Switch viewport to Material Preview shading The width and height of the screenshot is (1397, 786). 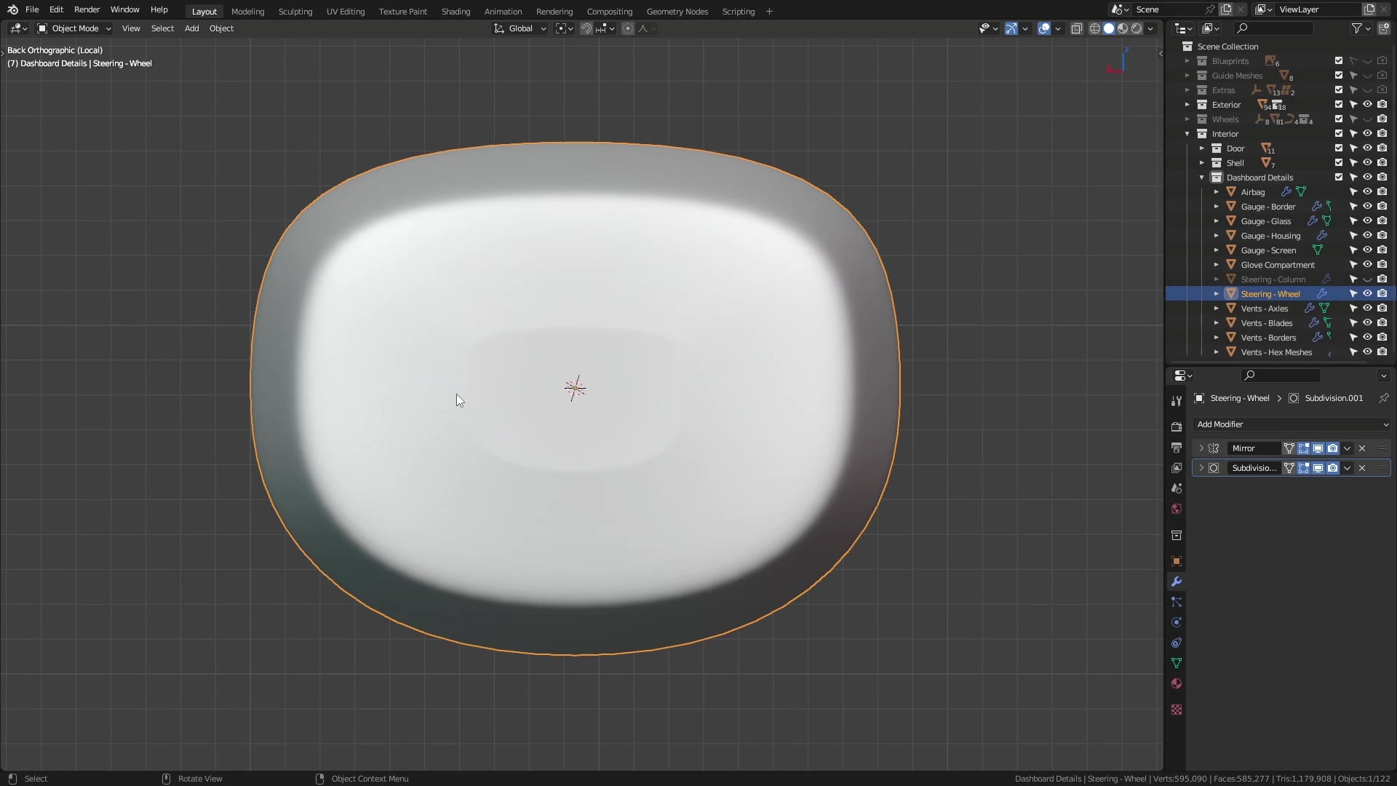[x=1123, y=28]
